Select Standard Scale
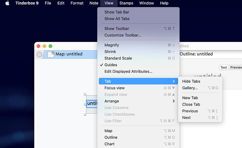Viewport: 242px width, 148px height. (x=138, y=58)
